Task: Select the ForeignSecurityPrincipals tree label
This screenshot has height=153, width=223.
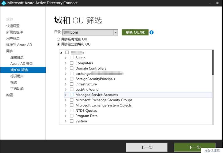Action: [95, 79]
